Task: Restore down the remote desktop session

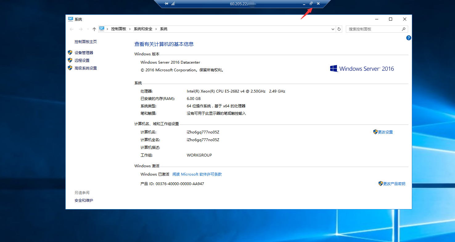Action: [311, 4]
